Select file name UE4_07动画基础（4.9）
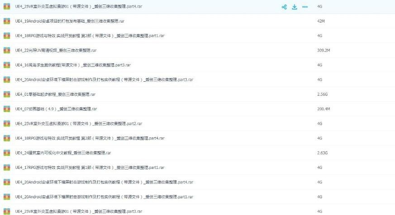395x215 pixels. (x=56, y=109)
